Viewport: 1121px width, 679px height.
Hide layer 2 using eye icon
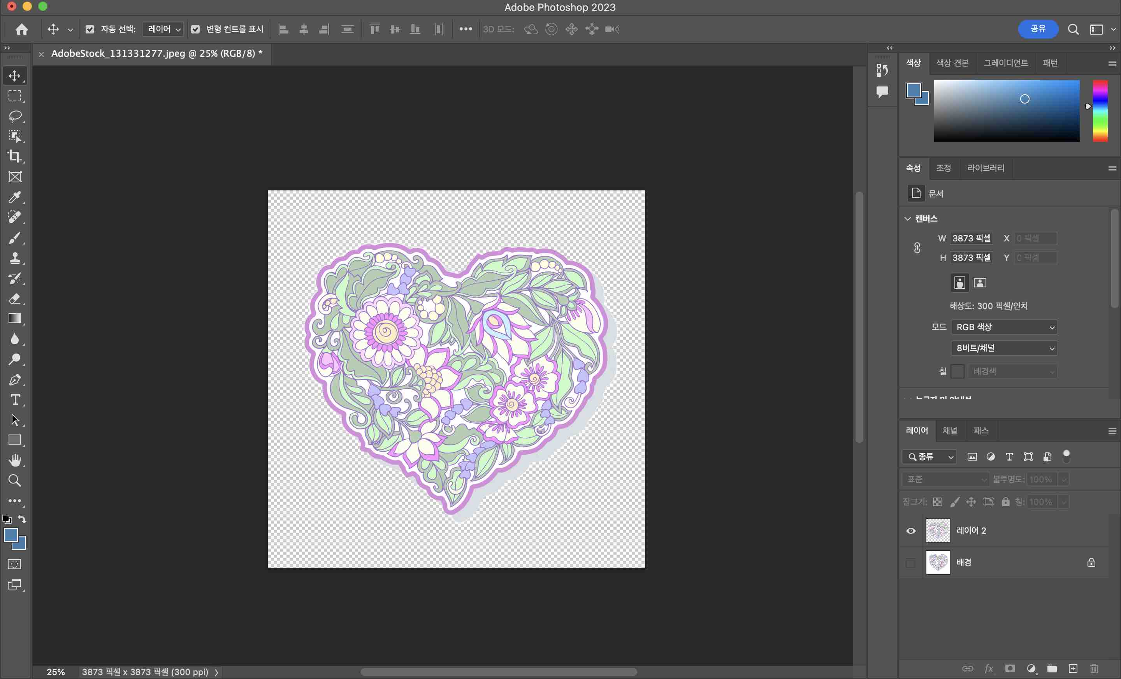[x=911, y=531]
